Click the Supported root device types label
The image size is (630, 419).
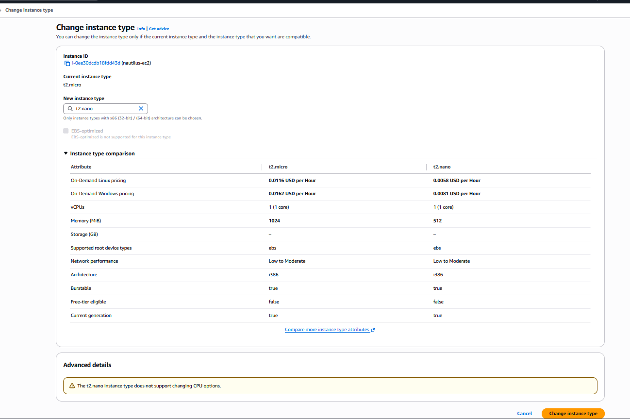coord(101,248)
